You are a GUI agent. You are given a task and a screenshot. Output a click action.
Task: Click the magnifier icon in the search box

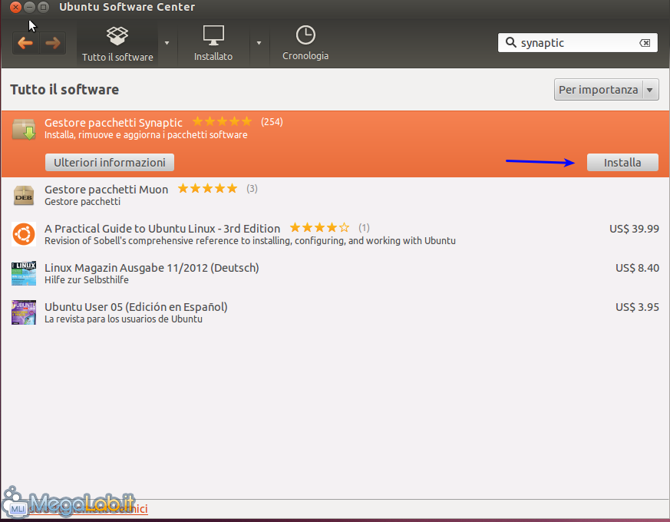(510, 42)
